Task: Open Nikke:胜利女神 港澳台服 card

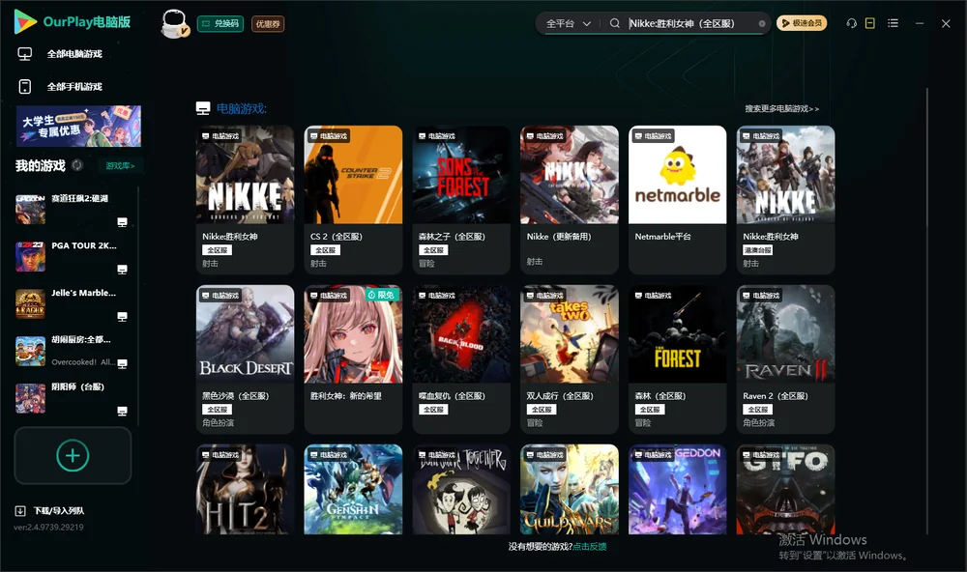Action: pyautogui.click(x=785, y=200)
